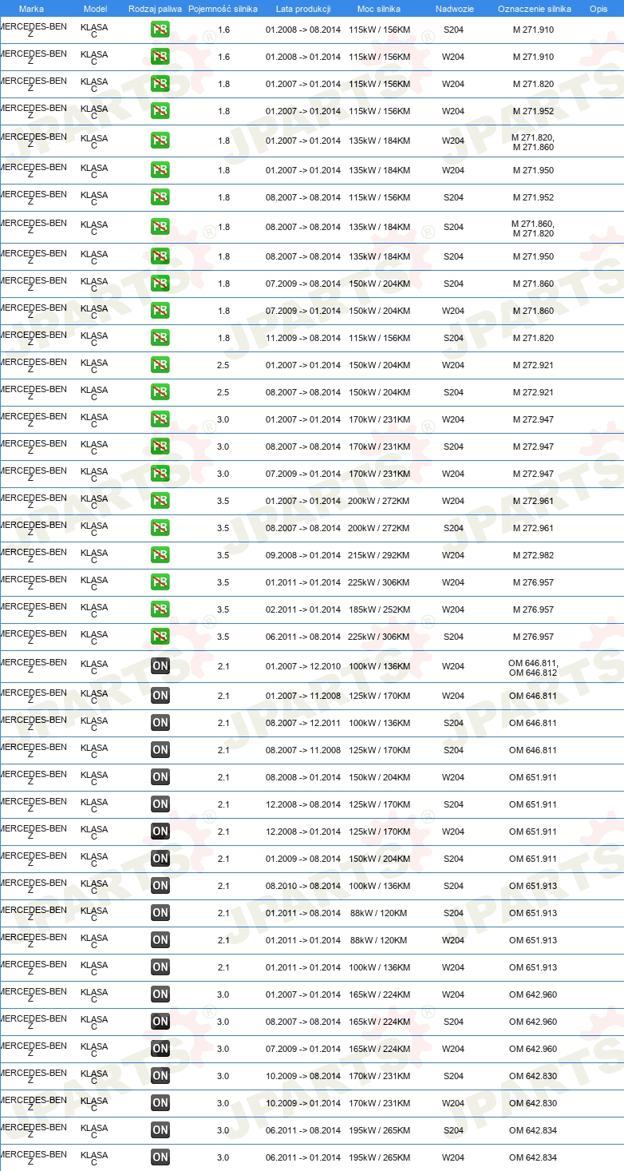The image size is (624, 1171).
Task: Select PB fuel icon in 2.5 W204 row
Action: (160, 365)
